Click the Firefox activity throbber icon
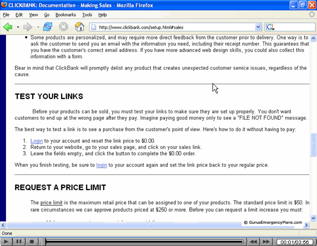317x246 pixels. (312, 14)
